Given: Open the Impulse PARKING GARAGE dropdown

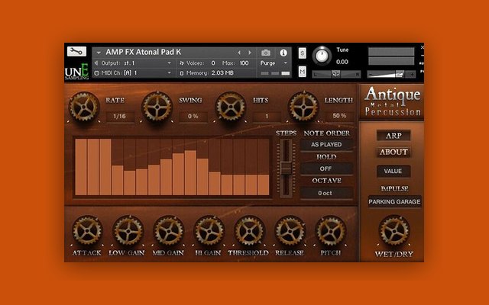Looking at the screenshot, I should pos(394,201).
